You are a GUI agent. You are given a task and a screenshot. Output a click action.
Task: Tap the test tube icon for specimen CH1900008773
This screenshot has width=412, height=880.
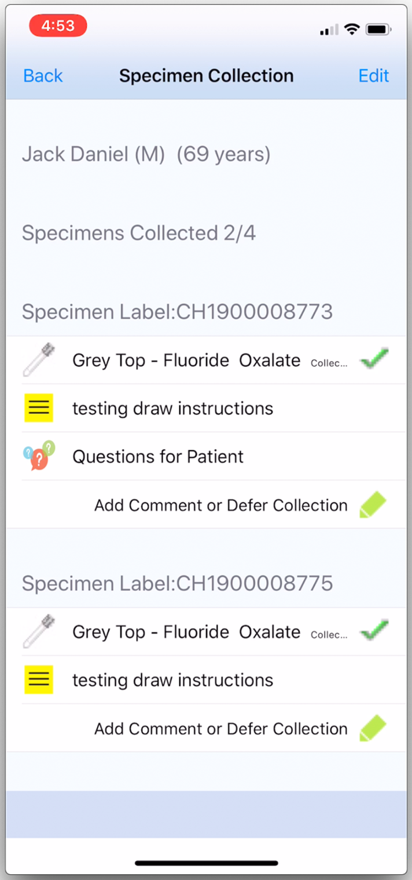point(39,360)
